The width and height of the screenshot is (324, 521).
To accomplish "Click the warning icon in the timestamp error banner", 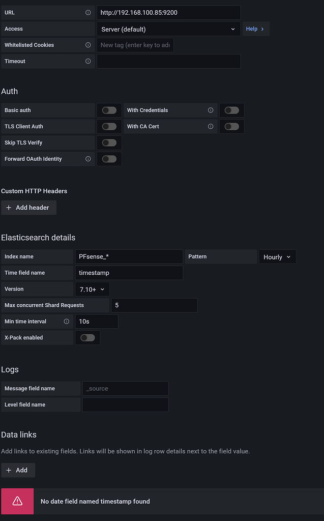I will pos(17,501).
